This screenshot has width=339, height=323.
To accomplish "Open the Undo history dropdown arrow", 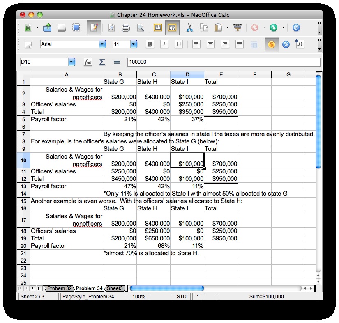I will point(264,28).
